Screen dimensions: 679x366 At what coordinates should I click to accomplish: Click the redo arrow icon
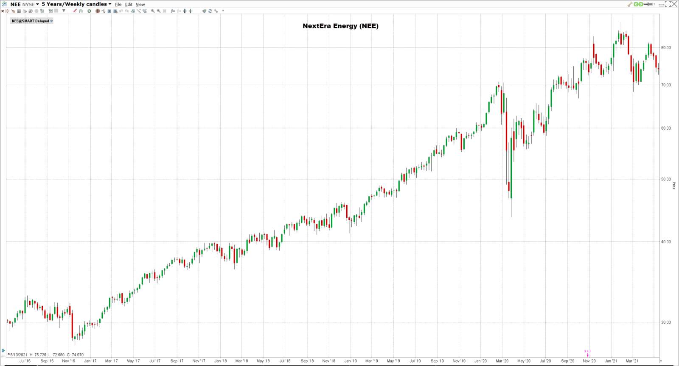pos(127,11)
